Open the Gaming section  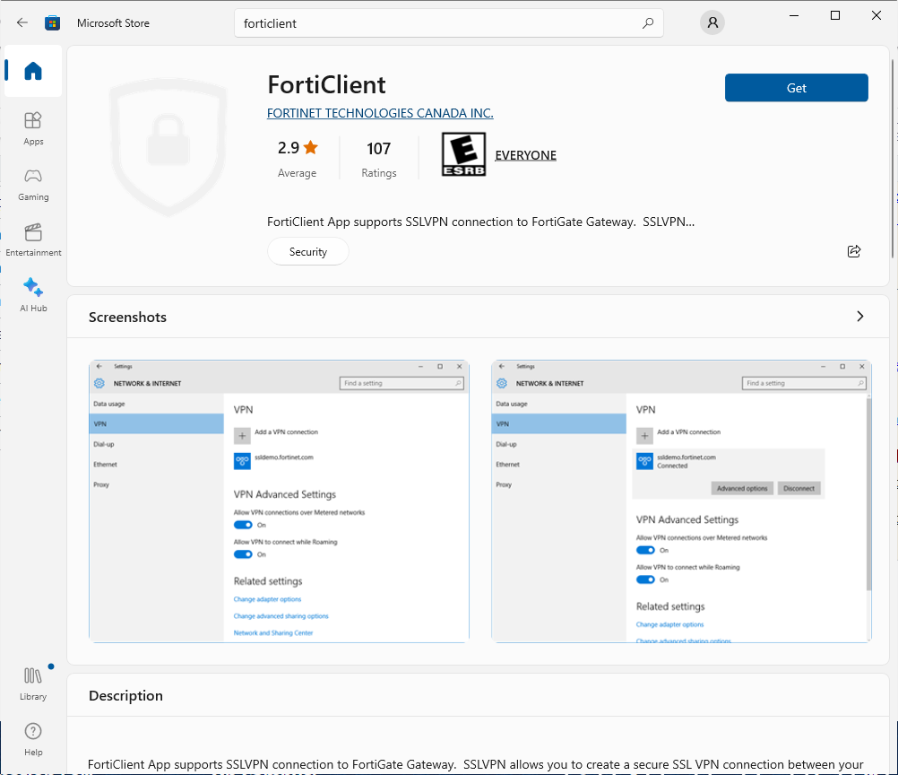point(33,185)
